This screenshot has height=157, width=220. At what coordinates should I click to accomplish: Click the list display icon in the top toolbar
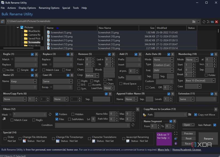[212, 22]
